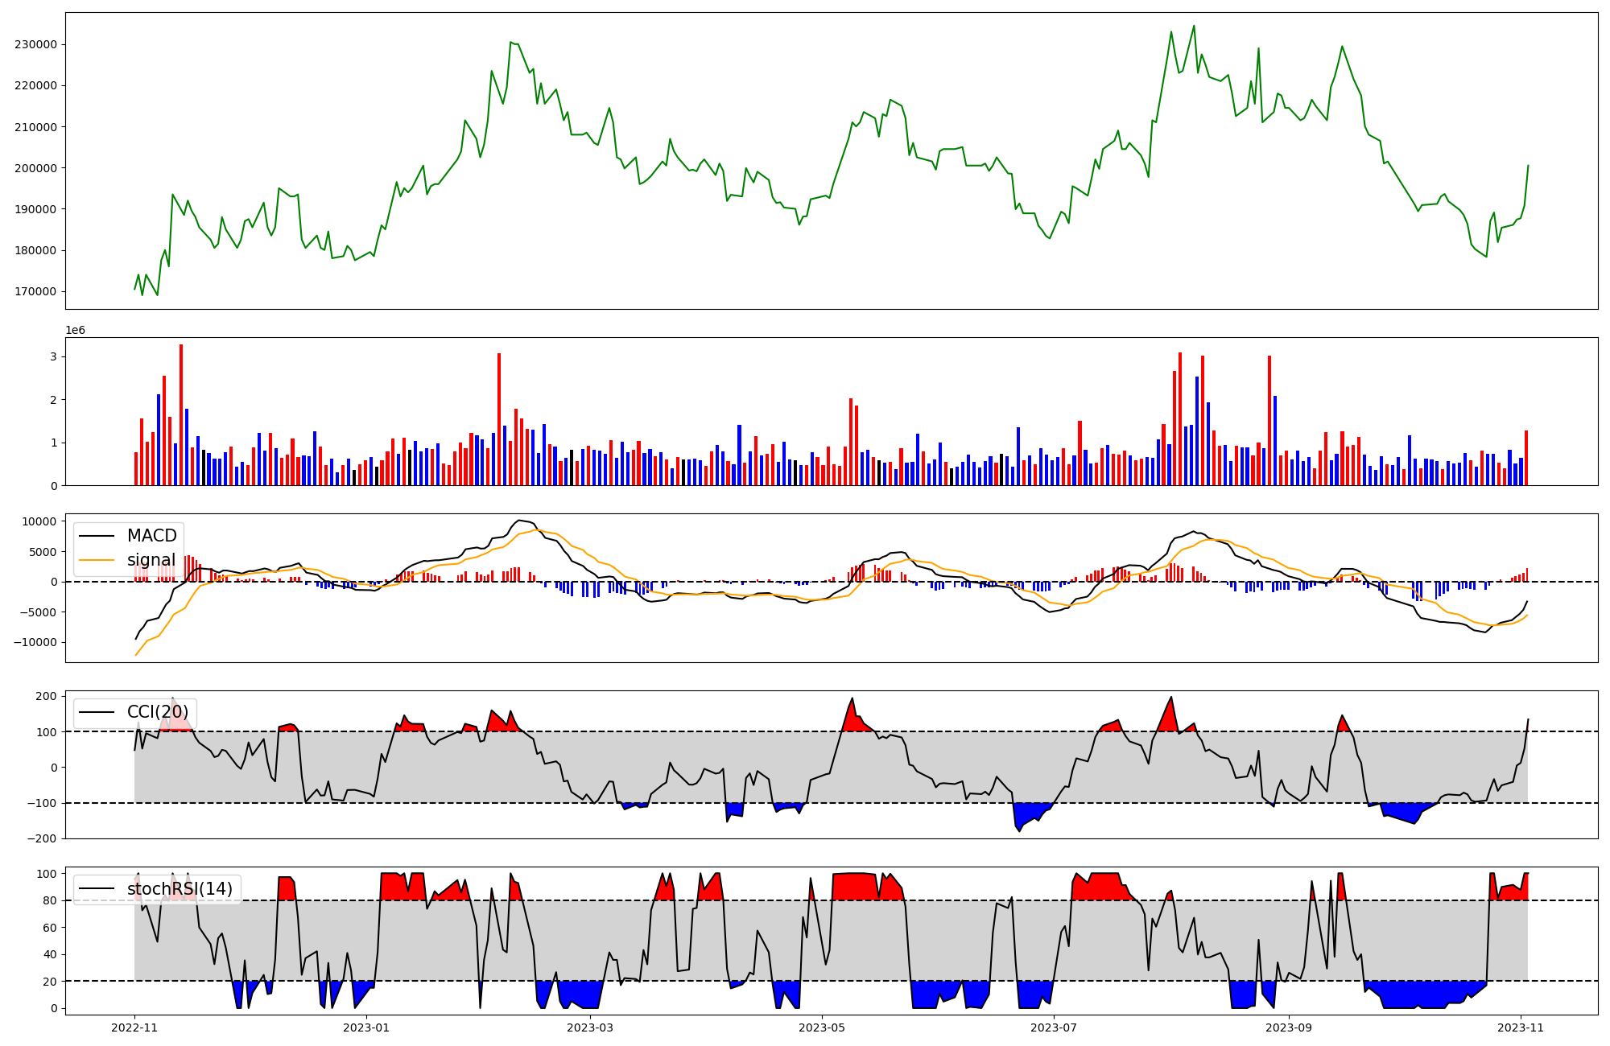Click the CCI(20) legend entry
The image size is (1610, 1046).
click(157, 712)
